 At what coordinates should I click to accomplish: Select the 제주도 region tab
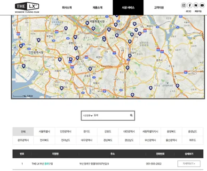(x=192, y=140)
